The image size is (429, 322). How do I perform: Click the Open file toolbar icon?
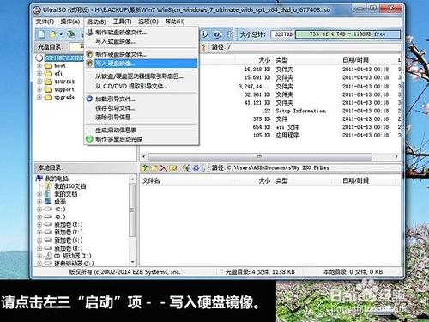[52, 34]
